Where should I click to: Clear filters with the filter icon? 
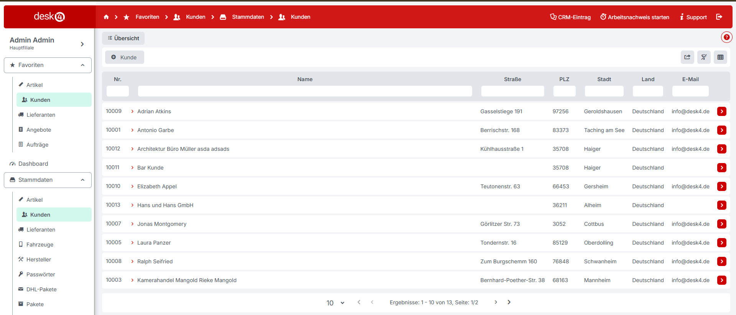click(x=704, y=57)
